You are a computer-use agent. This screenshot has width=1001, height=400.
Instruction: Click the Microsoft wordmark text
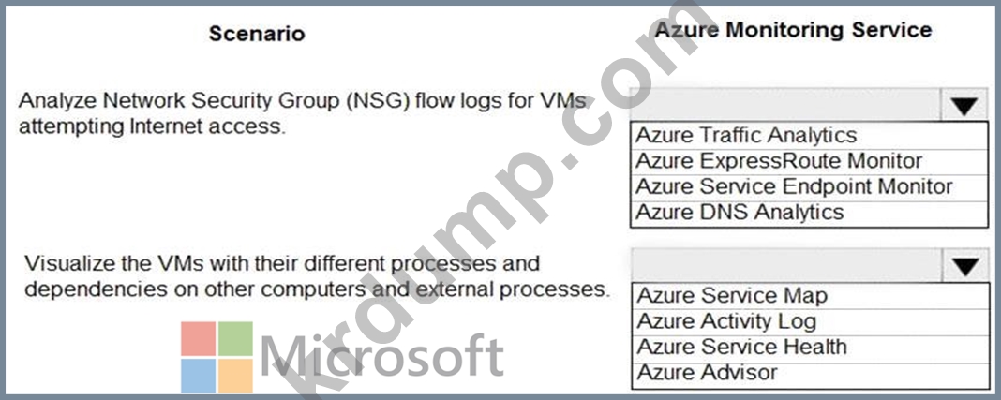pyautogui.click(x=381, y=357)
